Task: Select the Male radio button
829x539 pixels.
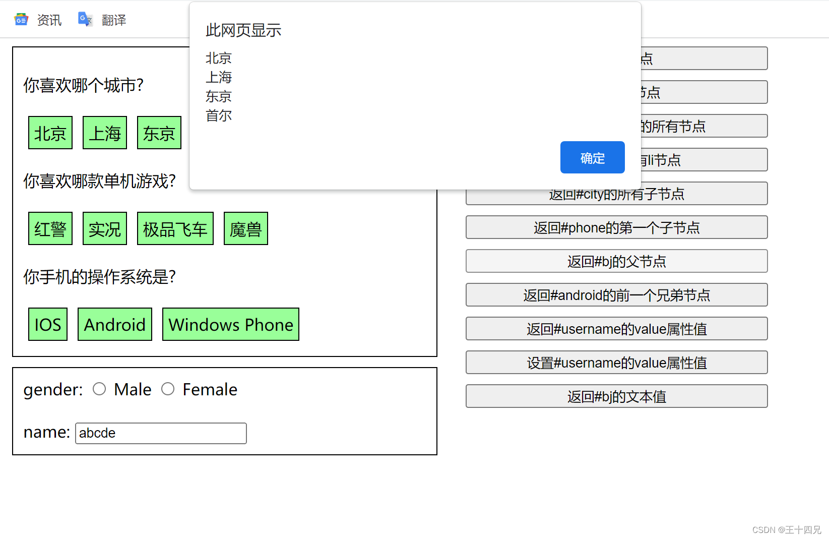Action: (99, 389)
